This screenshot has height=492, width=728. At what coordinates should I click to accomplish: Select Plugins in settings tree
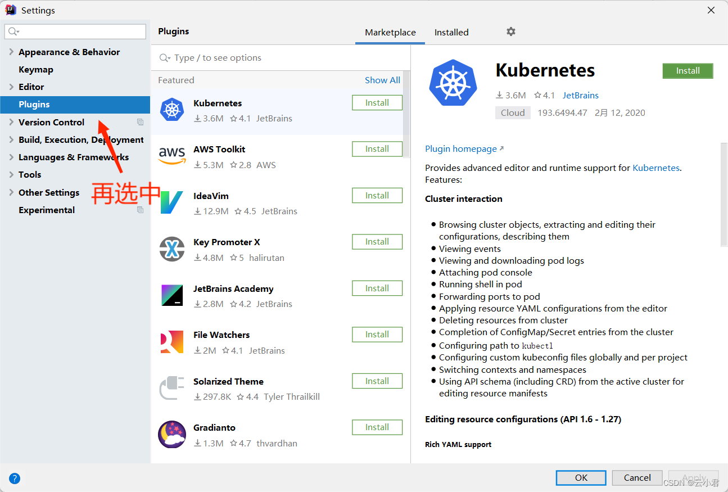[x=75, y=105]
